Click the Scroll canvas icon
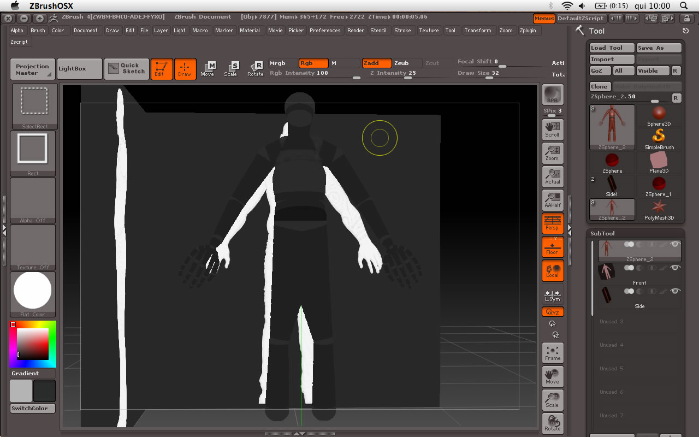 pos(553,129)
